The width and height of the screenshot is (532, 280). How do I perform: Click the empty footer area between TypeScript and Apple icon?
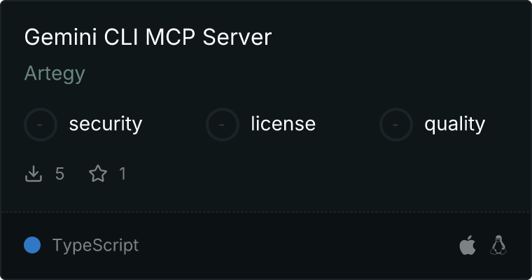click(x=299, y=245)
